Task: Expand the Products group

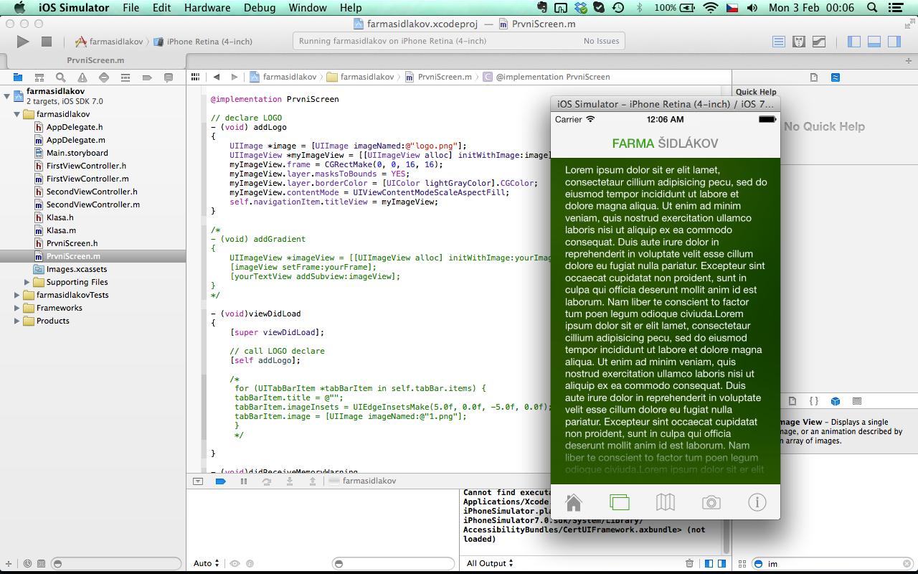Action: click(x=17, y=321)
